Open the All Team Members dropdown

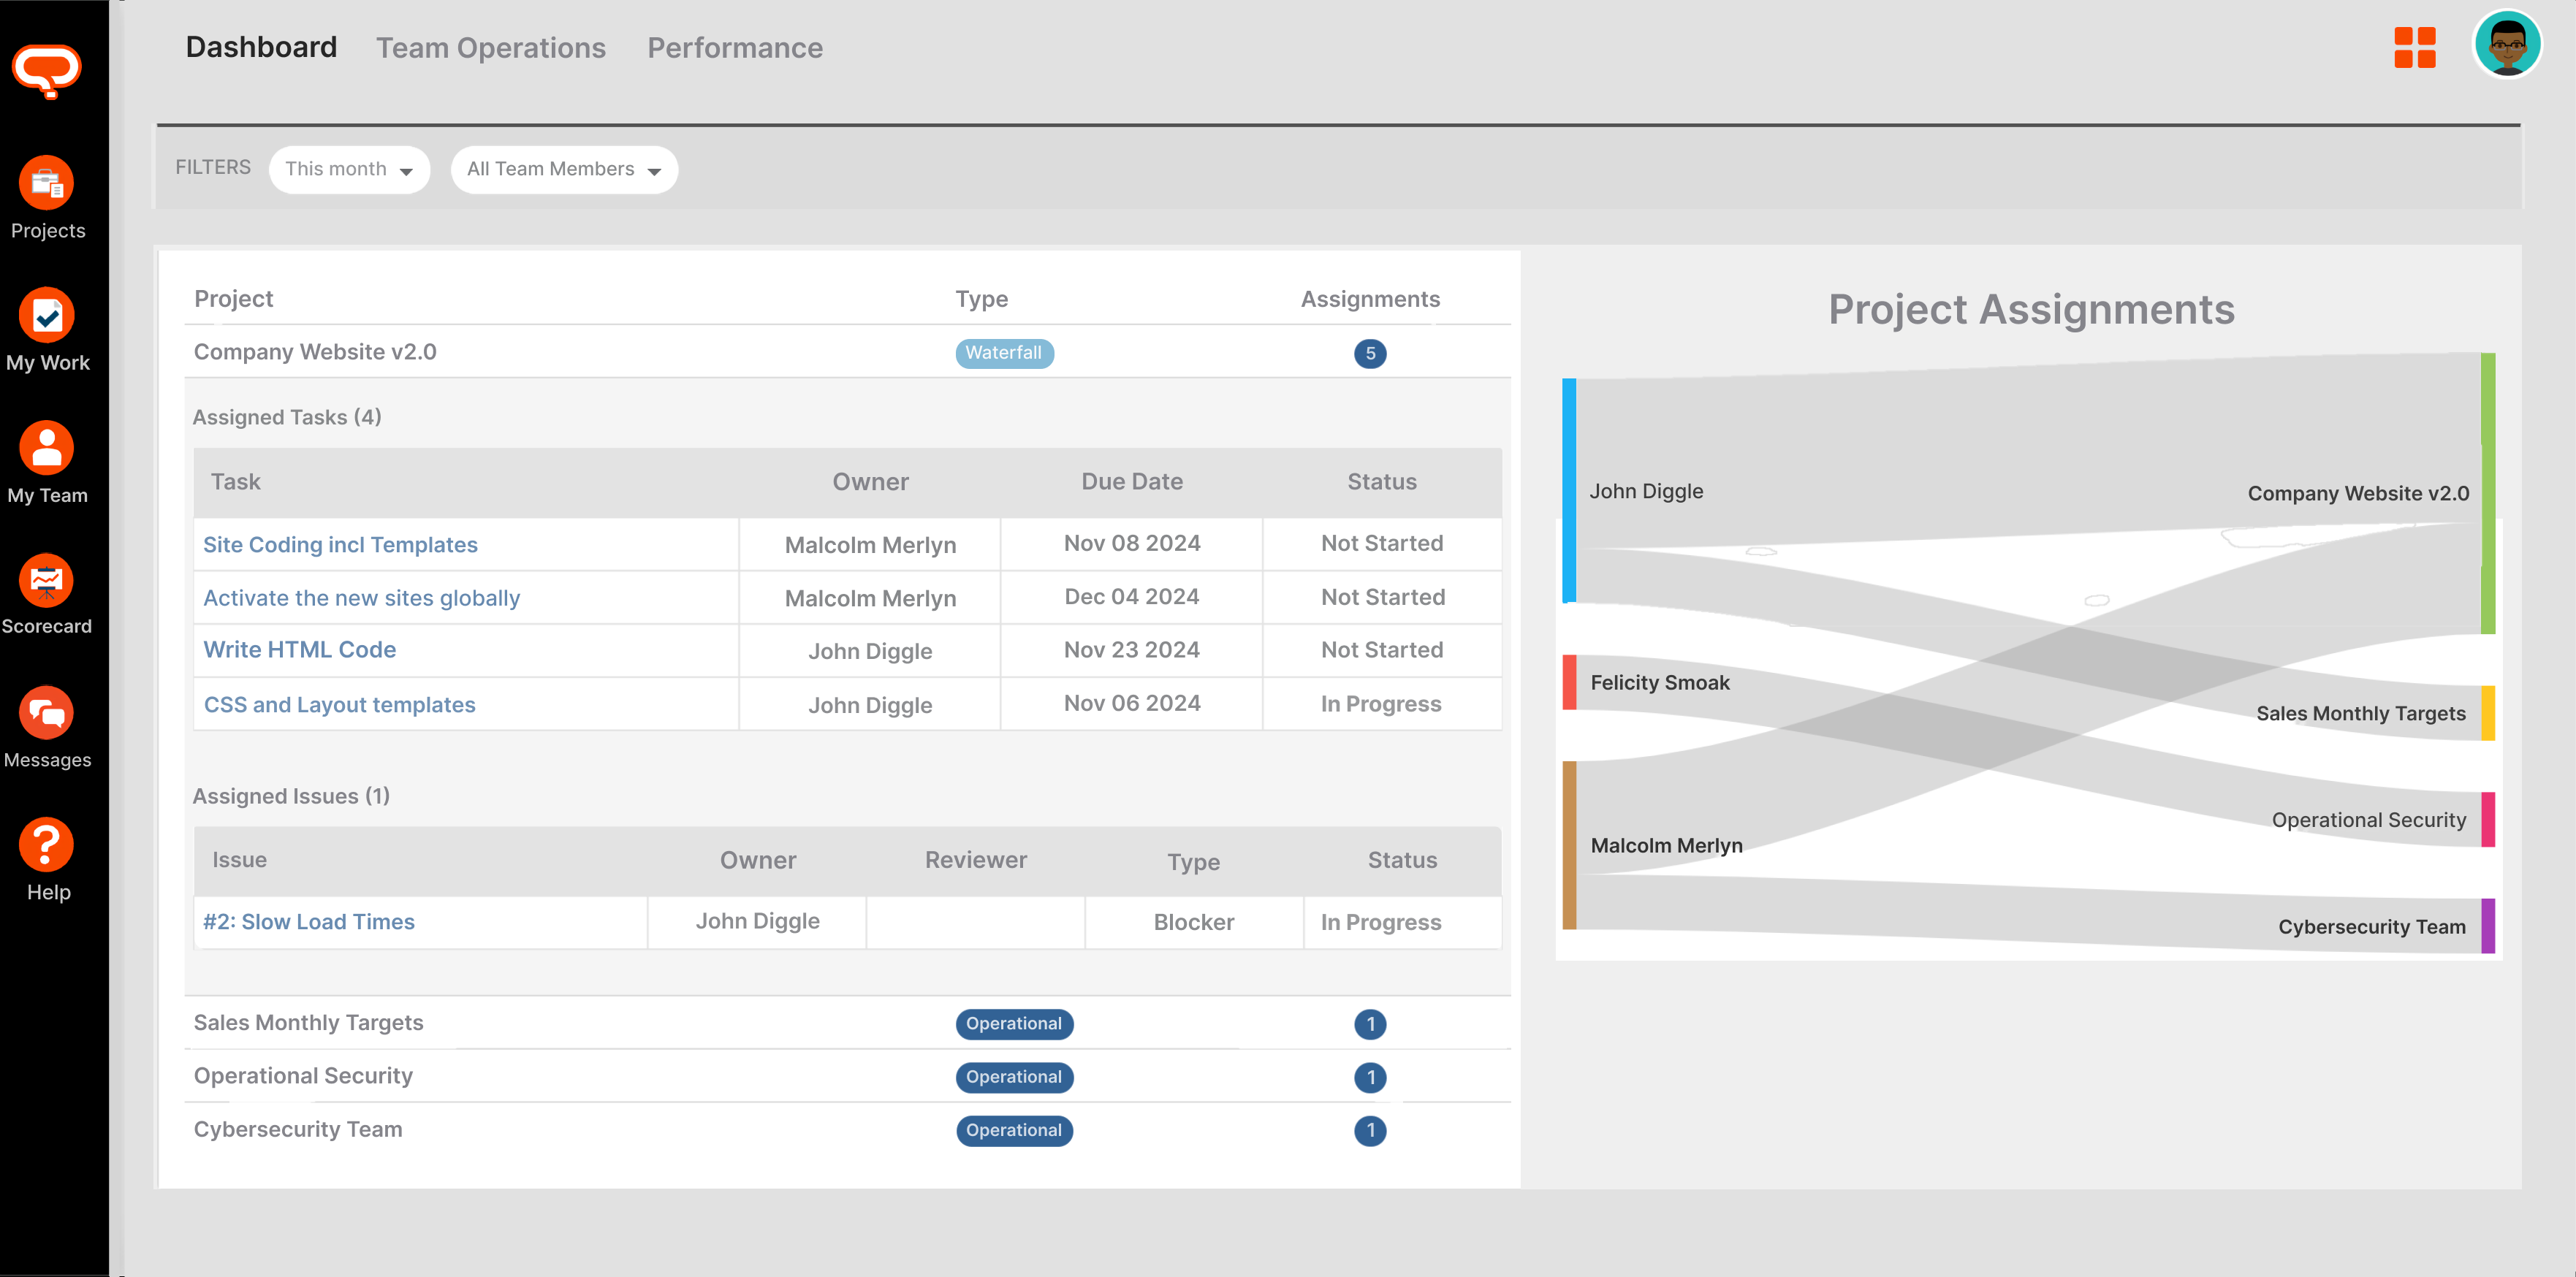(564, 169)
